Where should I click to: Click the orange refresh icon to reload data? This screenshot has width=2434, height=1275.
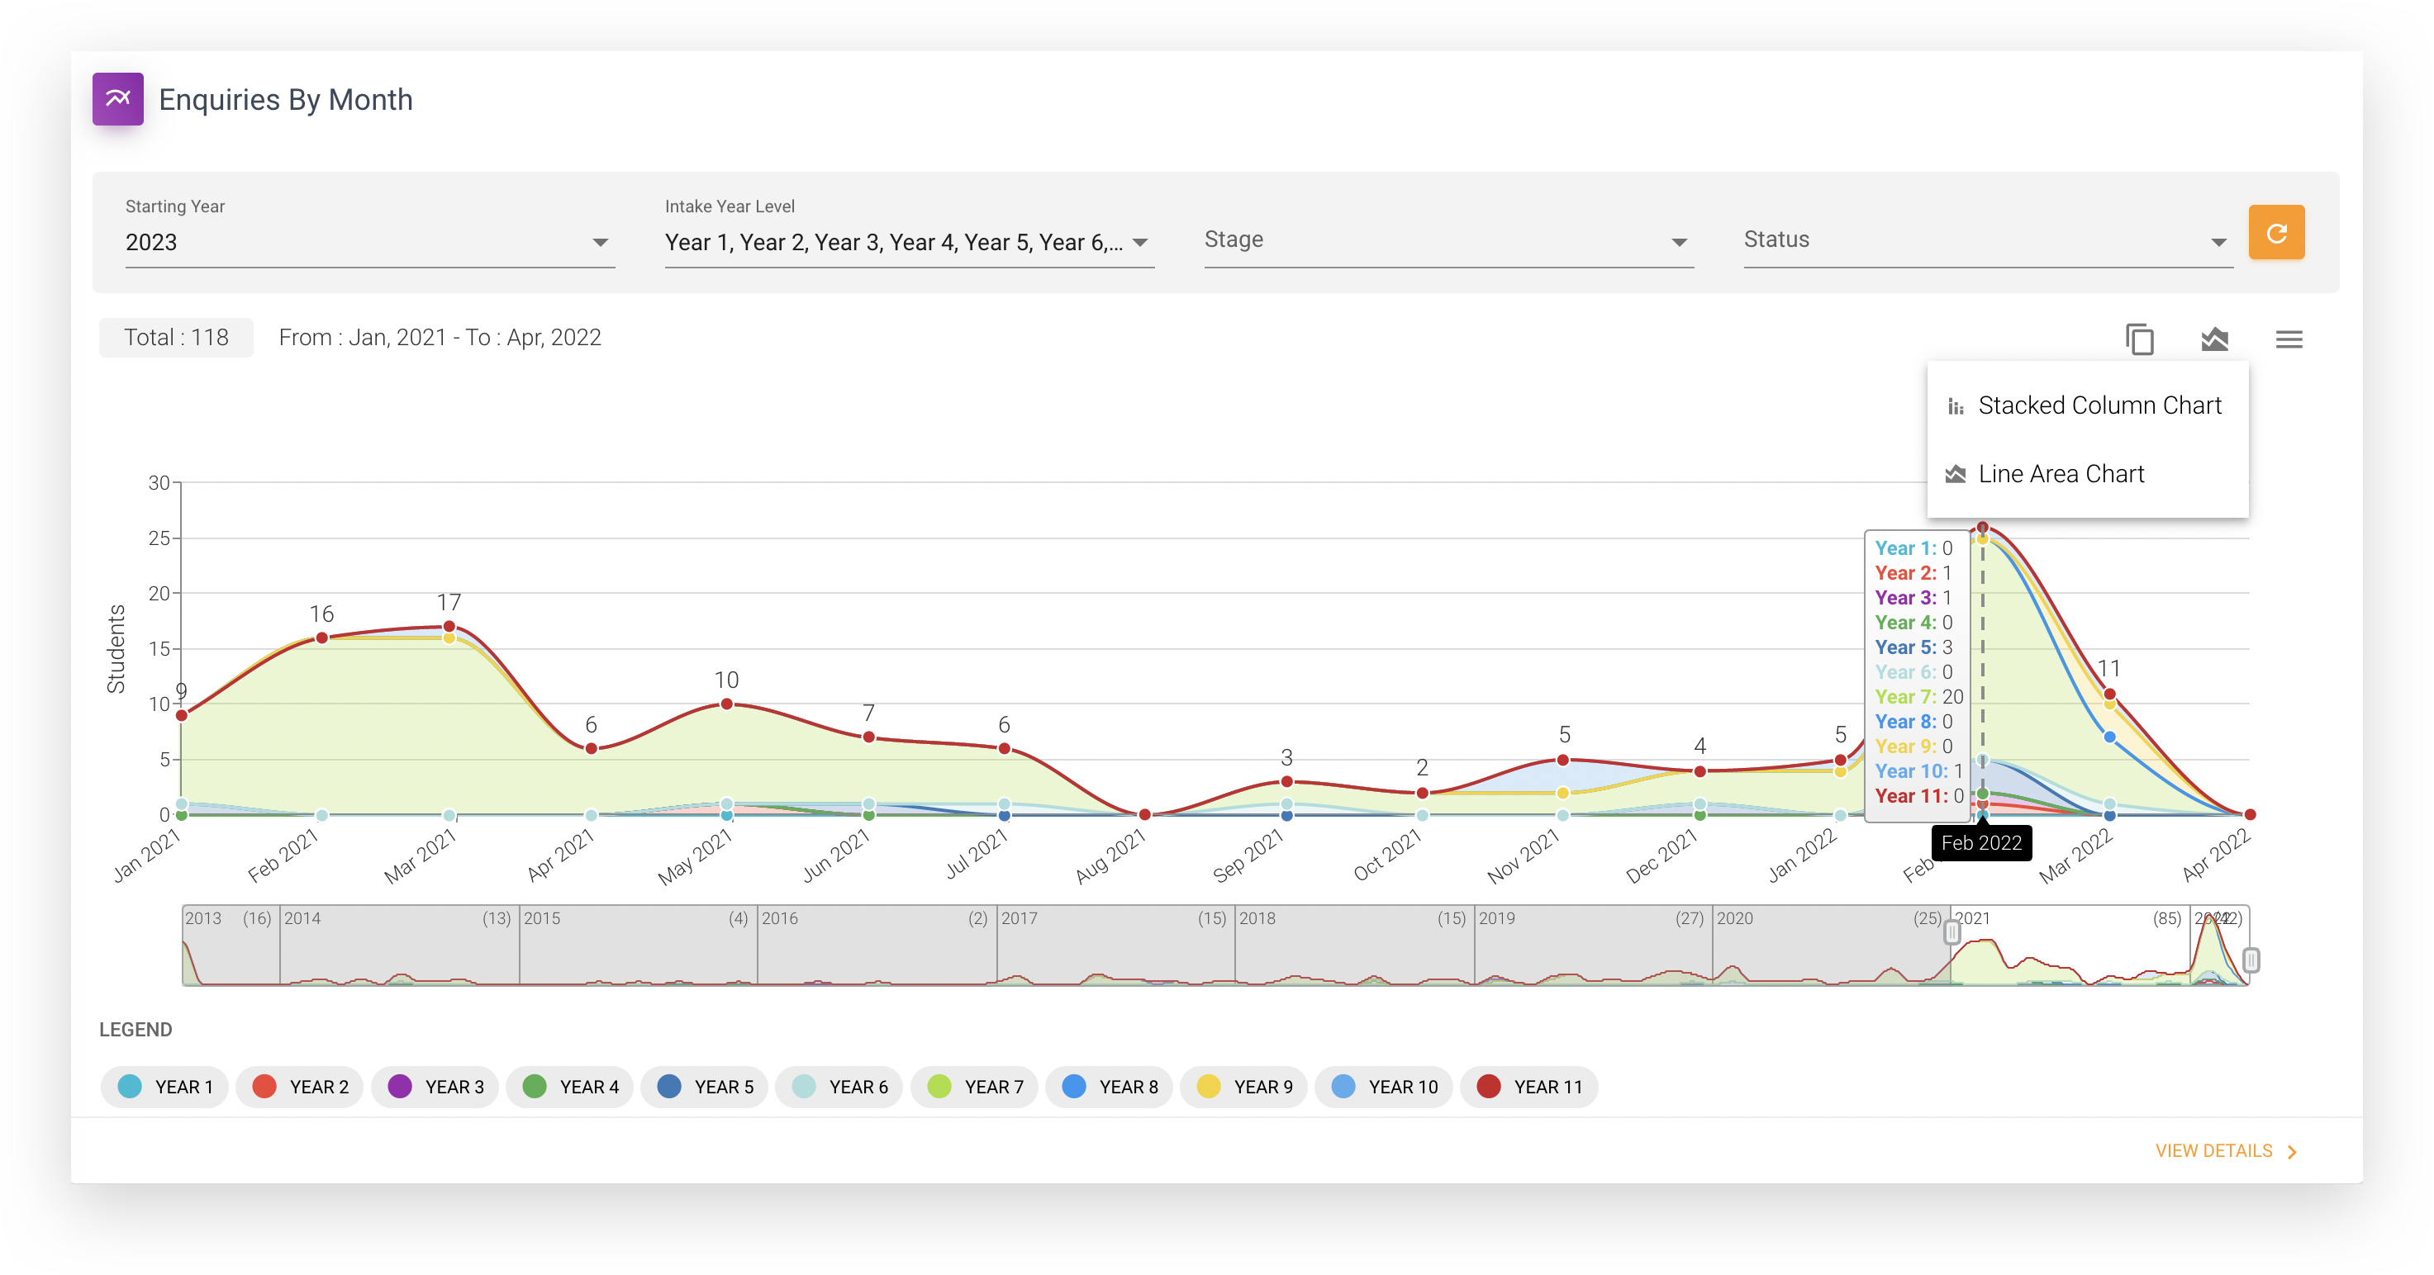[x=2277, y=232]
